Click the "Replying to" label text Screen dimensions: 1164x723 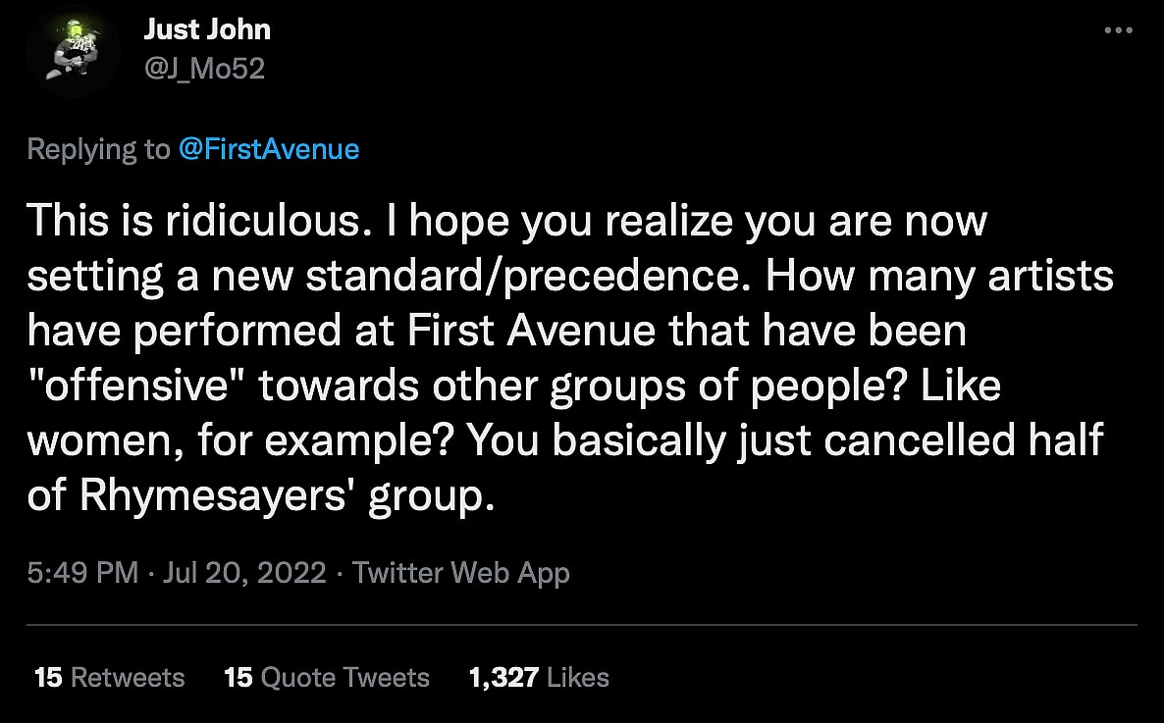(98, 149)
